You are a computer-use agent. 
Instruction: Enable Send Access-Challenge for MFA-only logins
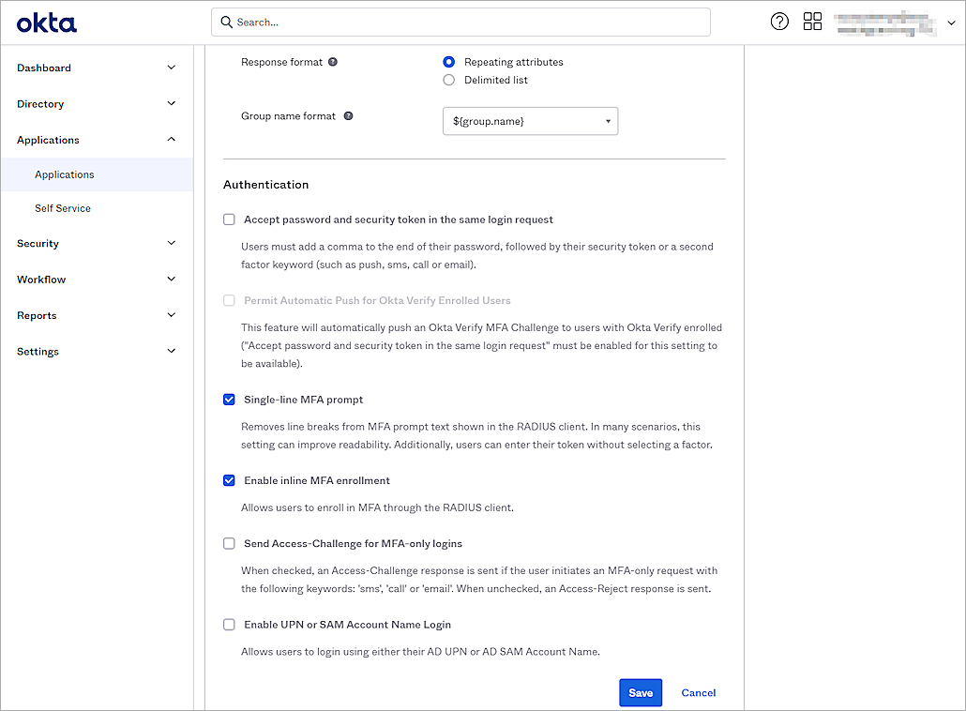pyautogui.click(x=229, y=542)
